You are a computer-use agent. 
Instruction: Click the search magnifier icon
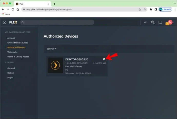pos(23,22)
